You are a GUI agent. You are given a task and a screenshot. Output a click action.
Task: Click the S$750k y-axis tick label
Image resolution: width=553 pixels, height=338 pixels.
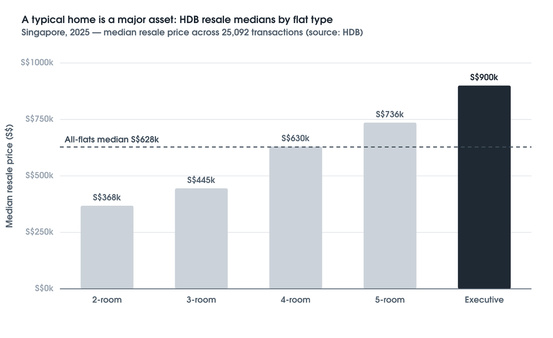coord(39,119)
